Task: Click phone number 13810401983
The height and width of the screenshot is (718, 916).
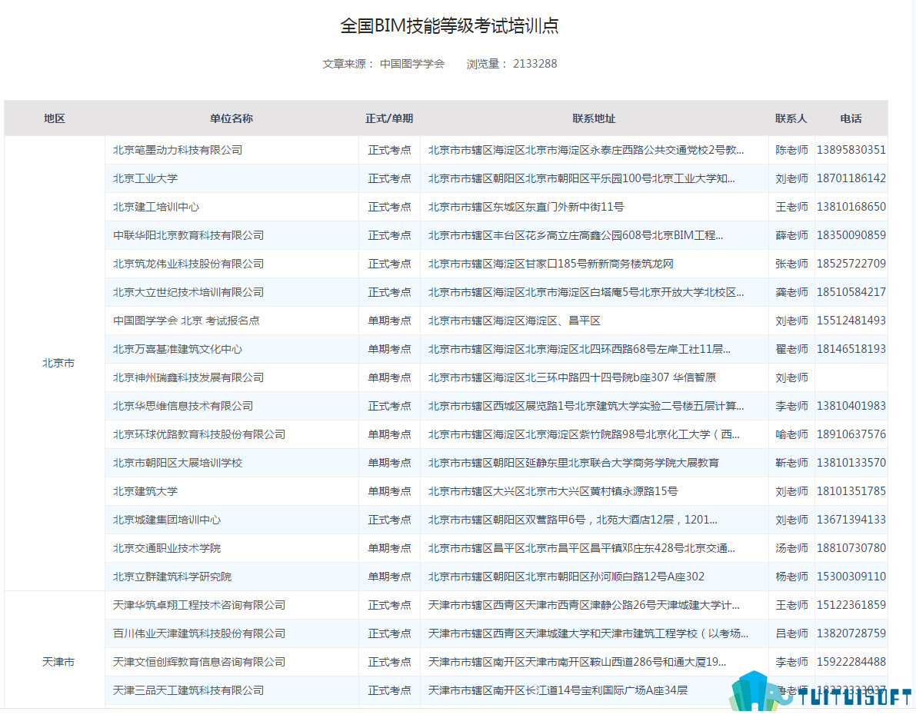Action: (x=851, y=407)
